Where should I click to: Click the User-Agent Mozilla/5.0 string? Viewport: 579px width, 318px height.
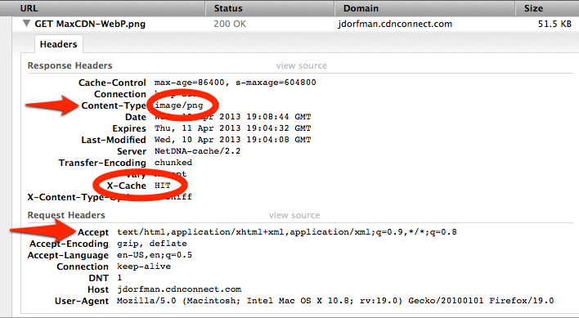pyautogui.click(x=335, y=301)
